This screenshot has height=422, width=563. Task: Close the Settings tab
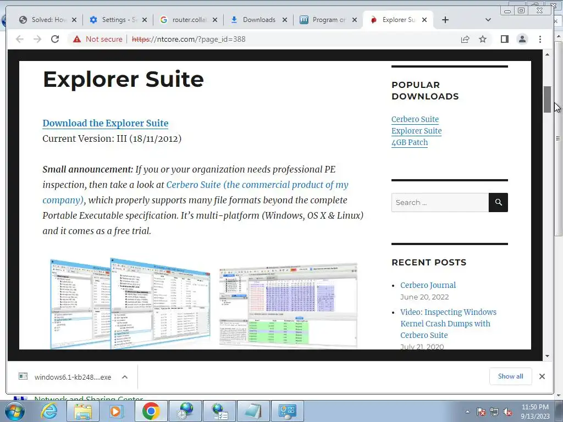click(x=145, y=20)
